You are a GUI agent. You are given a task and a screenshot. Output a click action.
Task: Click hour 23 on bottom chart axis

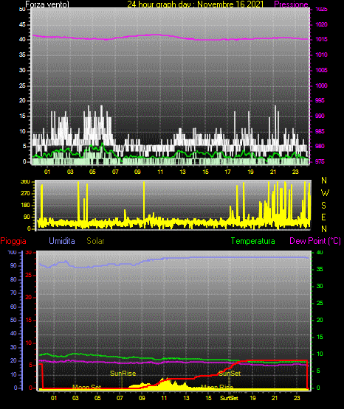(x=297, y=398)
